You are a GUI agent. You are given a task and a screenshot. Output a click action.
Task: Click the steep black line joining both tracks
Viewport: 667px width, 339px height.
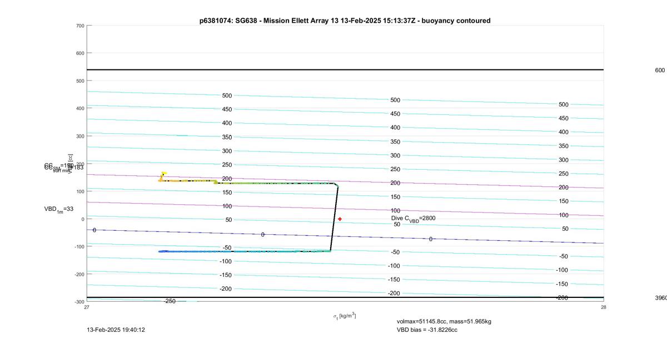pos(334,218)
